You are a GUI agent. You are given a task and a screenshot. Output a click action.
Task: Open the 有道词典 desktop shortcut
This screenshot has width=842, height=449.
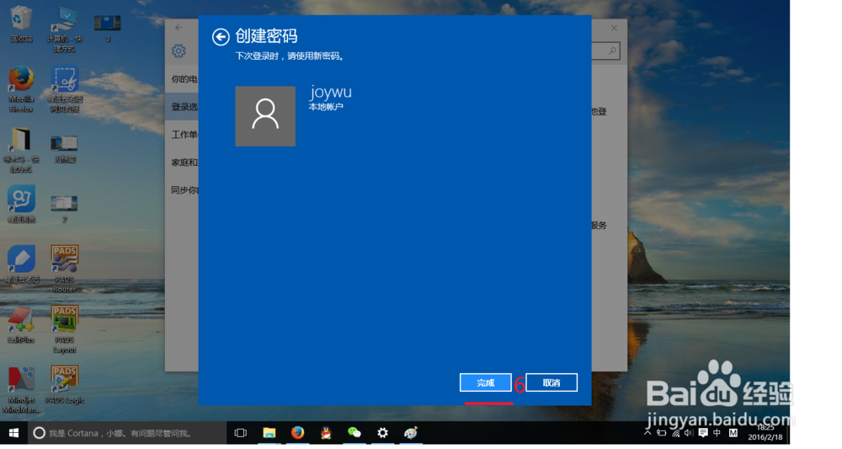click(21, 204)
